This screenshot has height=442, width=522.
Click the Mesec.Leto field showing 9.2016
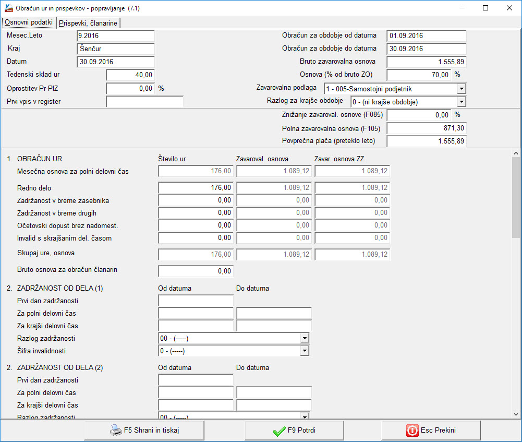(116, 35)
